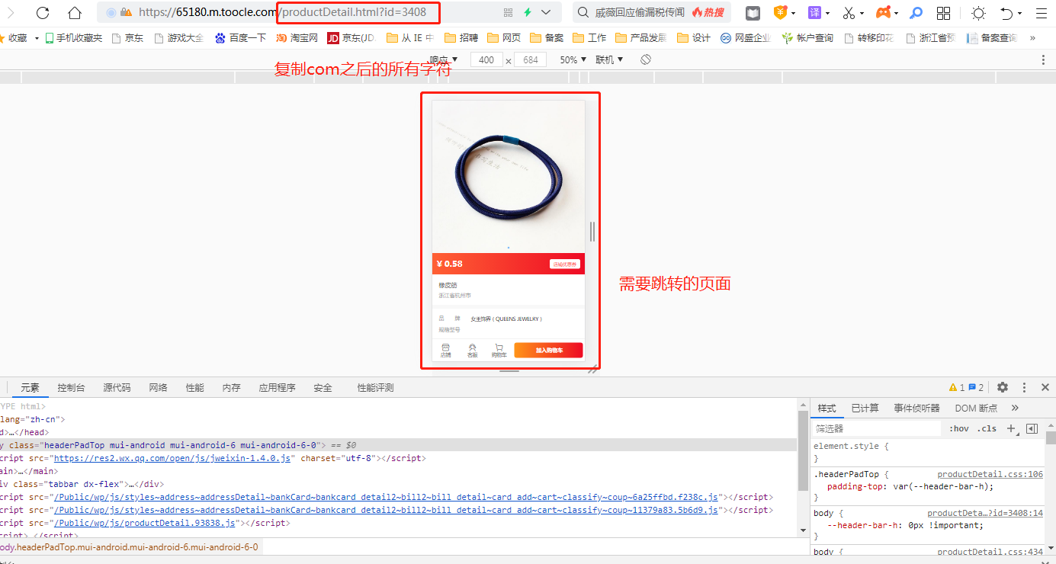Click the 筛选器 styles filter field
1056x564 pixels.
pyautogui.click(x=878, y=429)
